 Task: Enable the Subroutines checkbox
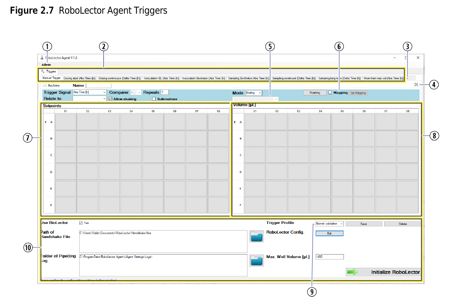pos(154,99)
